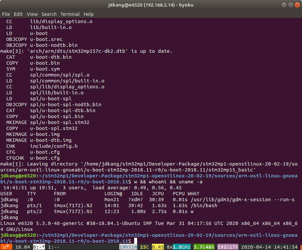Click the text cursor at the prompt
302x250 pixels.
(x=135, y=241)
